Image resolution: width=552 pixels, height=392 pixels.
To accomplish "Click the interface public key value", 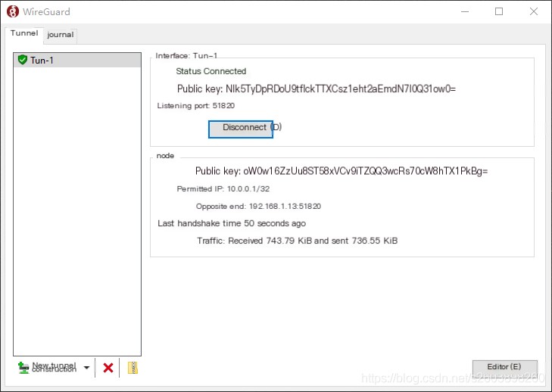I will click(x=341, y=89).
